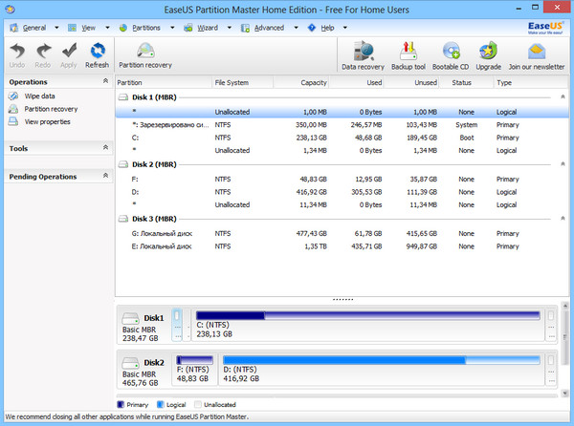Expand the General menu dropdown arrow
Viewport: 574px width, 426px height.
56,28
